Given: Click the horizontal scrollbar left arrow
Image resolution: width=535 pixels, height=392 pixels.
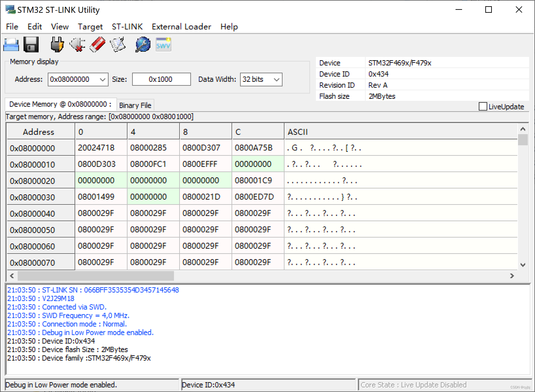Looking at the screenshot, I should click(x=12, y=276).
